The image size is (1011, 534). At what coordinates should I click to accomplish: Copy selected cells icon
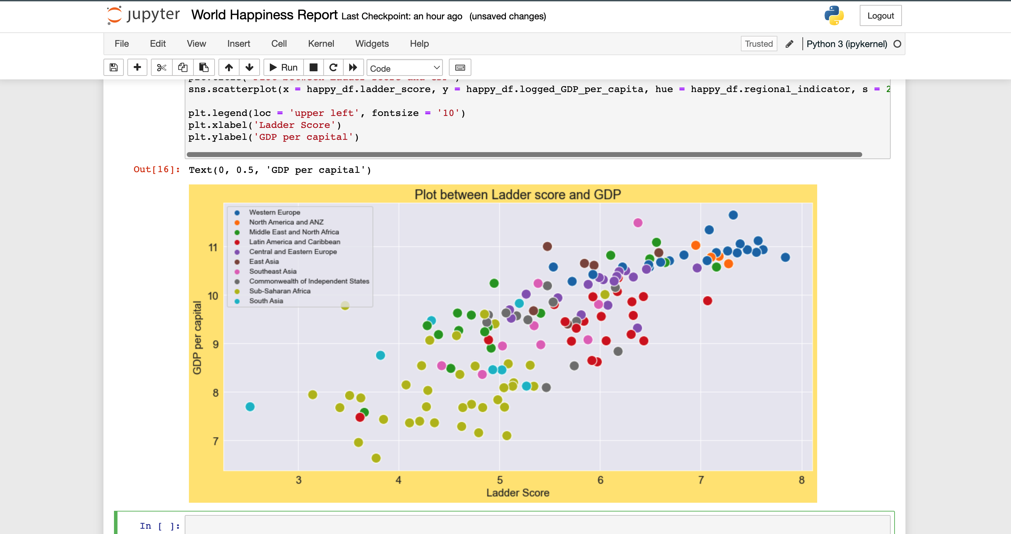pos(183,67)
